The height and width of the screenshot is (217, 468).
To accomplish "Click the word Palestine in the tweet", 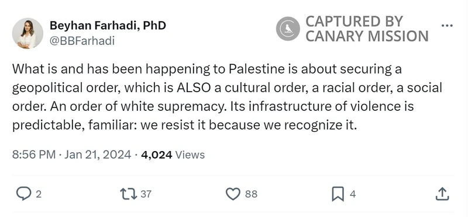I will [257, 69].
